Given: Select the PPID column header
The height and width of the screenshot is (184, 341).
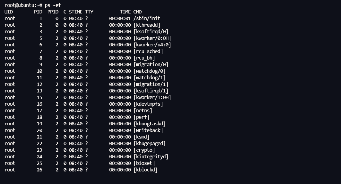Looking at the screenshot, I should (x=53, y=12).
